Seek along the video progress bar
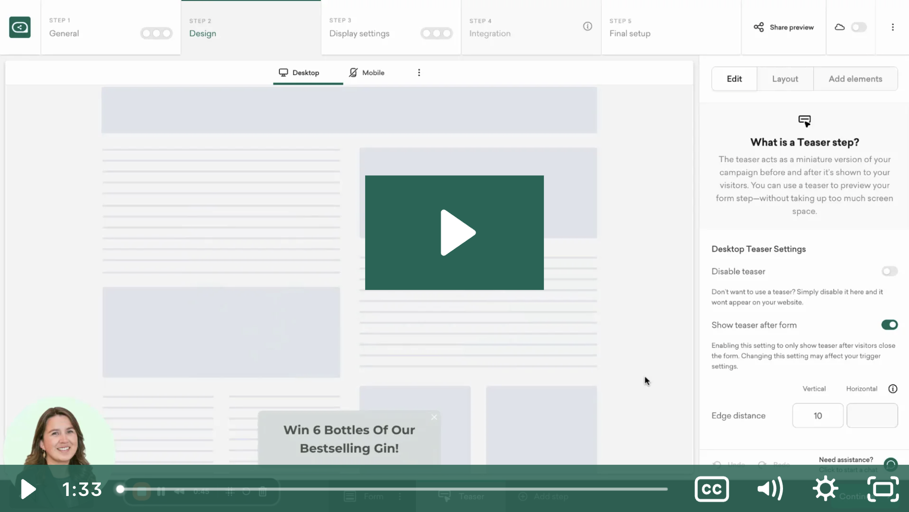This screenshot has height=512, width=909. [394, 489]
